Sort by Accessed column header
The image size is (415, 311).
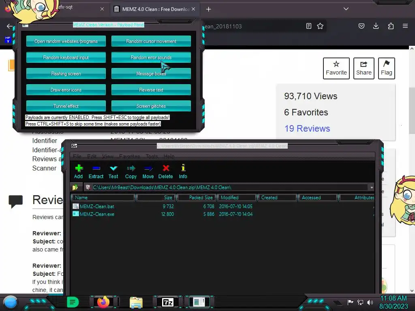pos(318,198)
